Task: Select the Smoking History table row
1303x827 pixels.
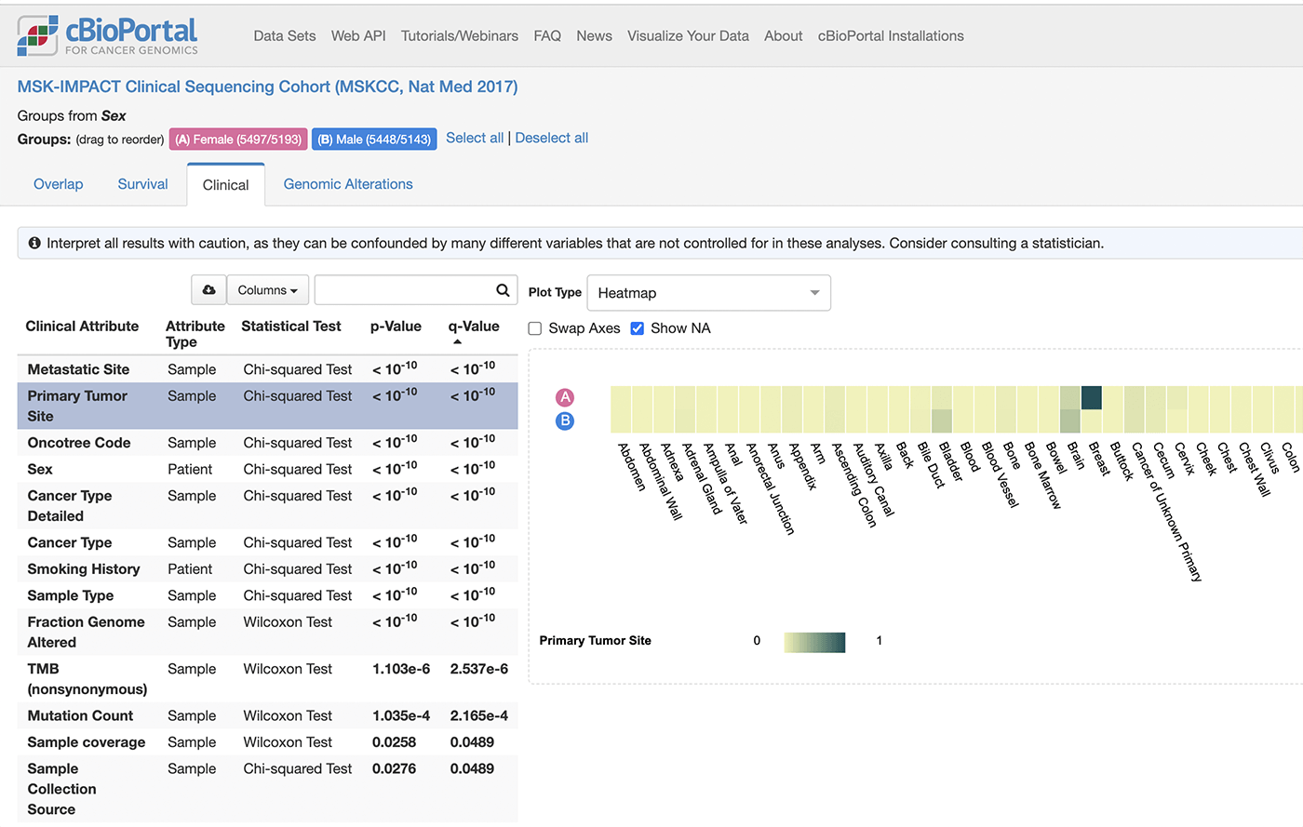Action: 267,569
